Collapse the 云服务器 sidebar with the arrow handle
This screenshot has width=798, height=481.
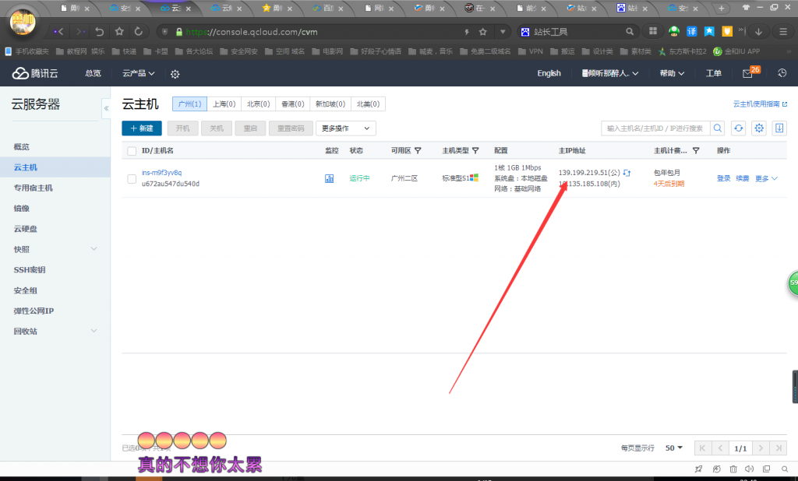[x=106, y=108]
